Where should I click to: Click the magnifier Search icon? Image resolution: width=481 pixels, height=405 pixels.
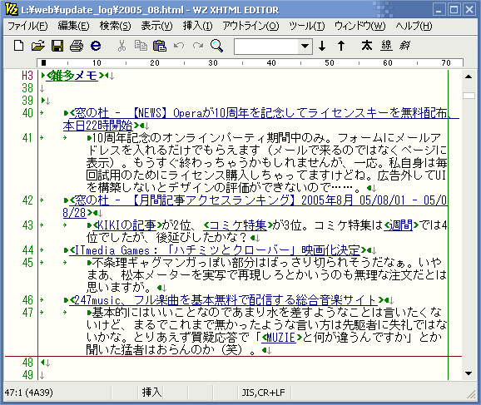click(216, 46)
